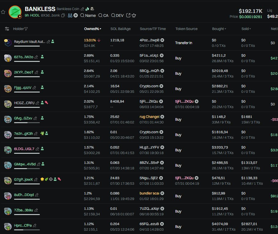Copy contract address 8X3d...bonk
This screenshot has width=278, height=234.
(63, 15)
